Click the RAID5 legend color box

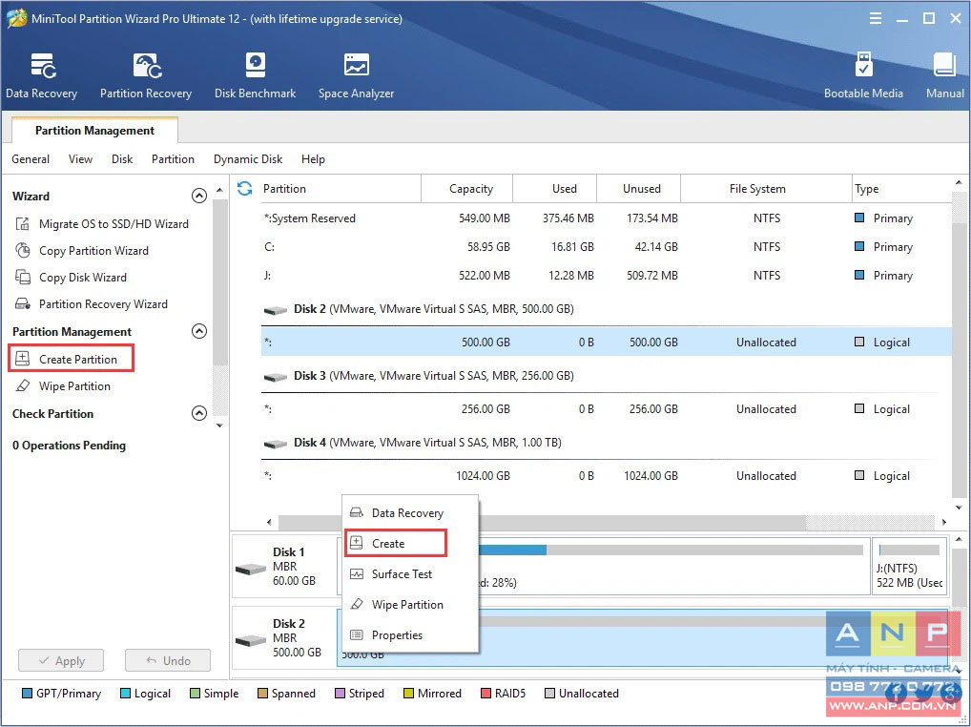click(485, 693)
